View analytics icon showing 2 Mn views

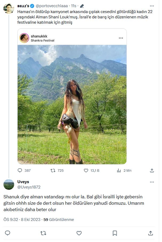coord(119,170)
